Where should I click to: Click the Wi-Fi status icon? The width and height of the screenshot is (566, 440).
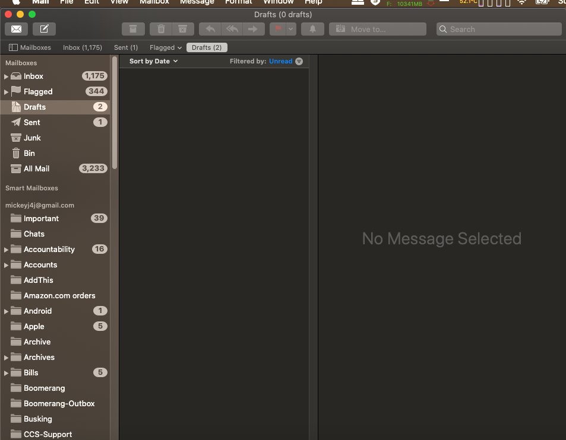tap(521, 2)
